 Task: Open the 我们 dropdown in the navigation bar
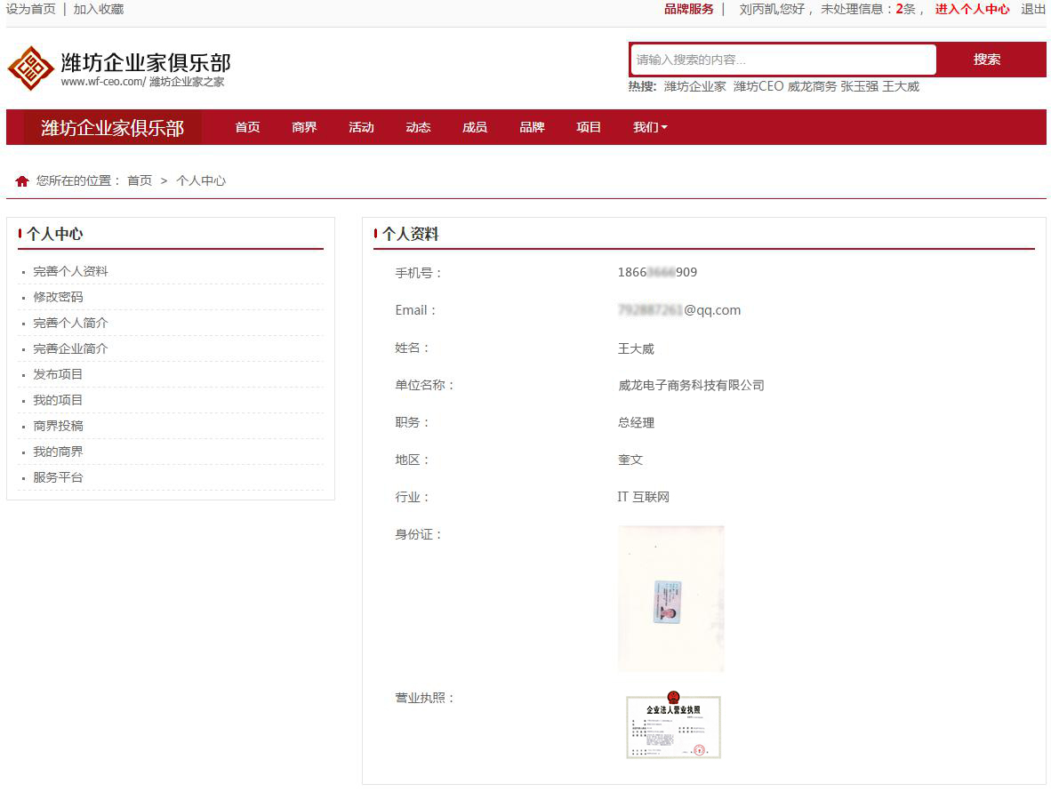648,127
